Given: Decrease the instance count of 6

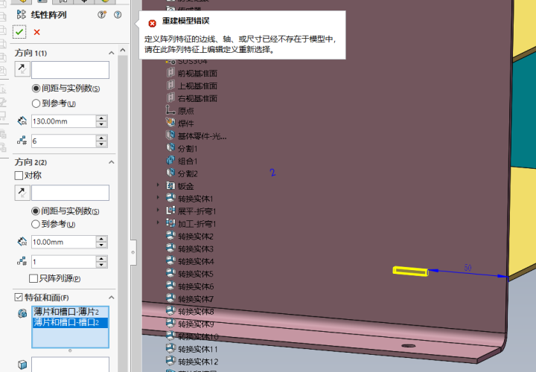Looking at the screenshot, I should [101, 144].
